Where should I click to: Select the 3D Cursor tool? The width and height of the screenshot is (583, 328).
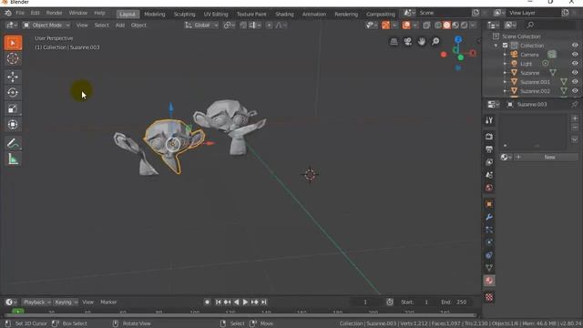(13, 58)
